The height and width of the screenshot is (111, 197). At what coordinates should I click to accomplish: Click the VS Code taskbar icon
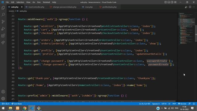coord(32,108)
